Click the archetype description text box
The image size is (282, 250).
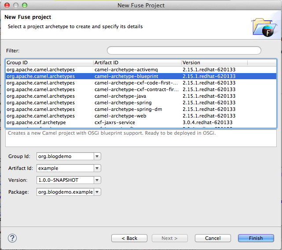[x=141, y=138]
